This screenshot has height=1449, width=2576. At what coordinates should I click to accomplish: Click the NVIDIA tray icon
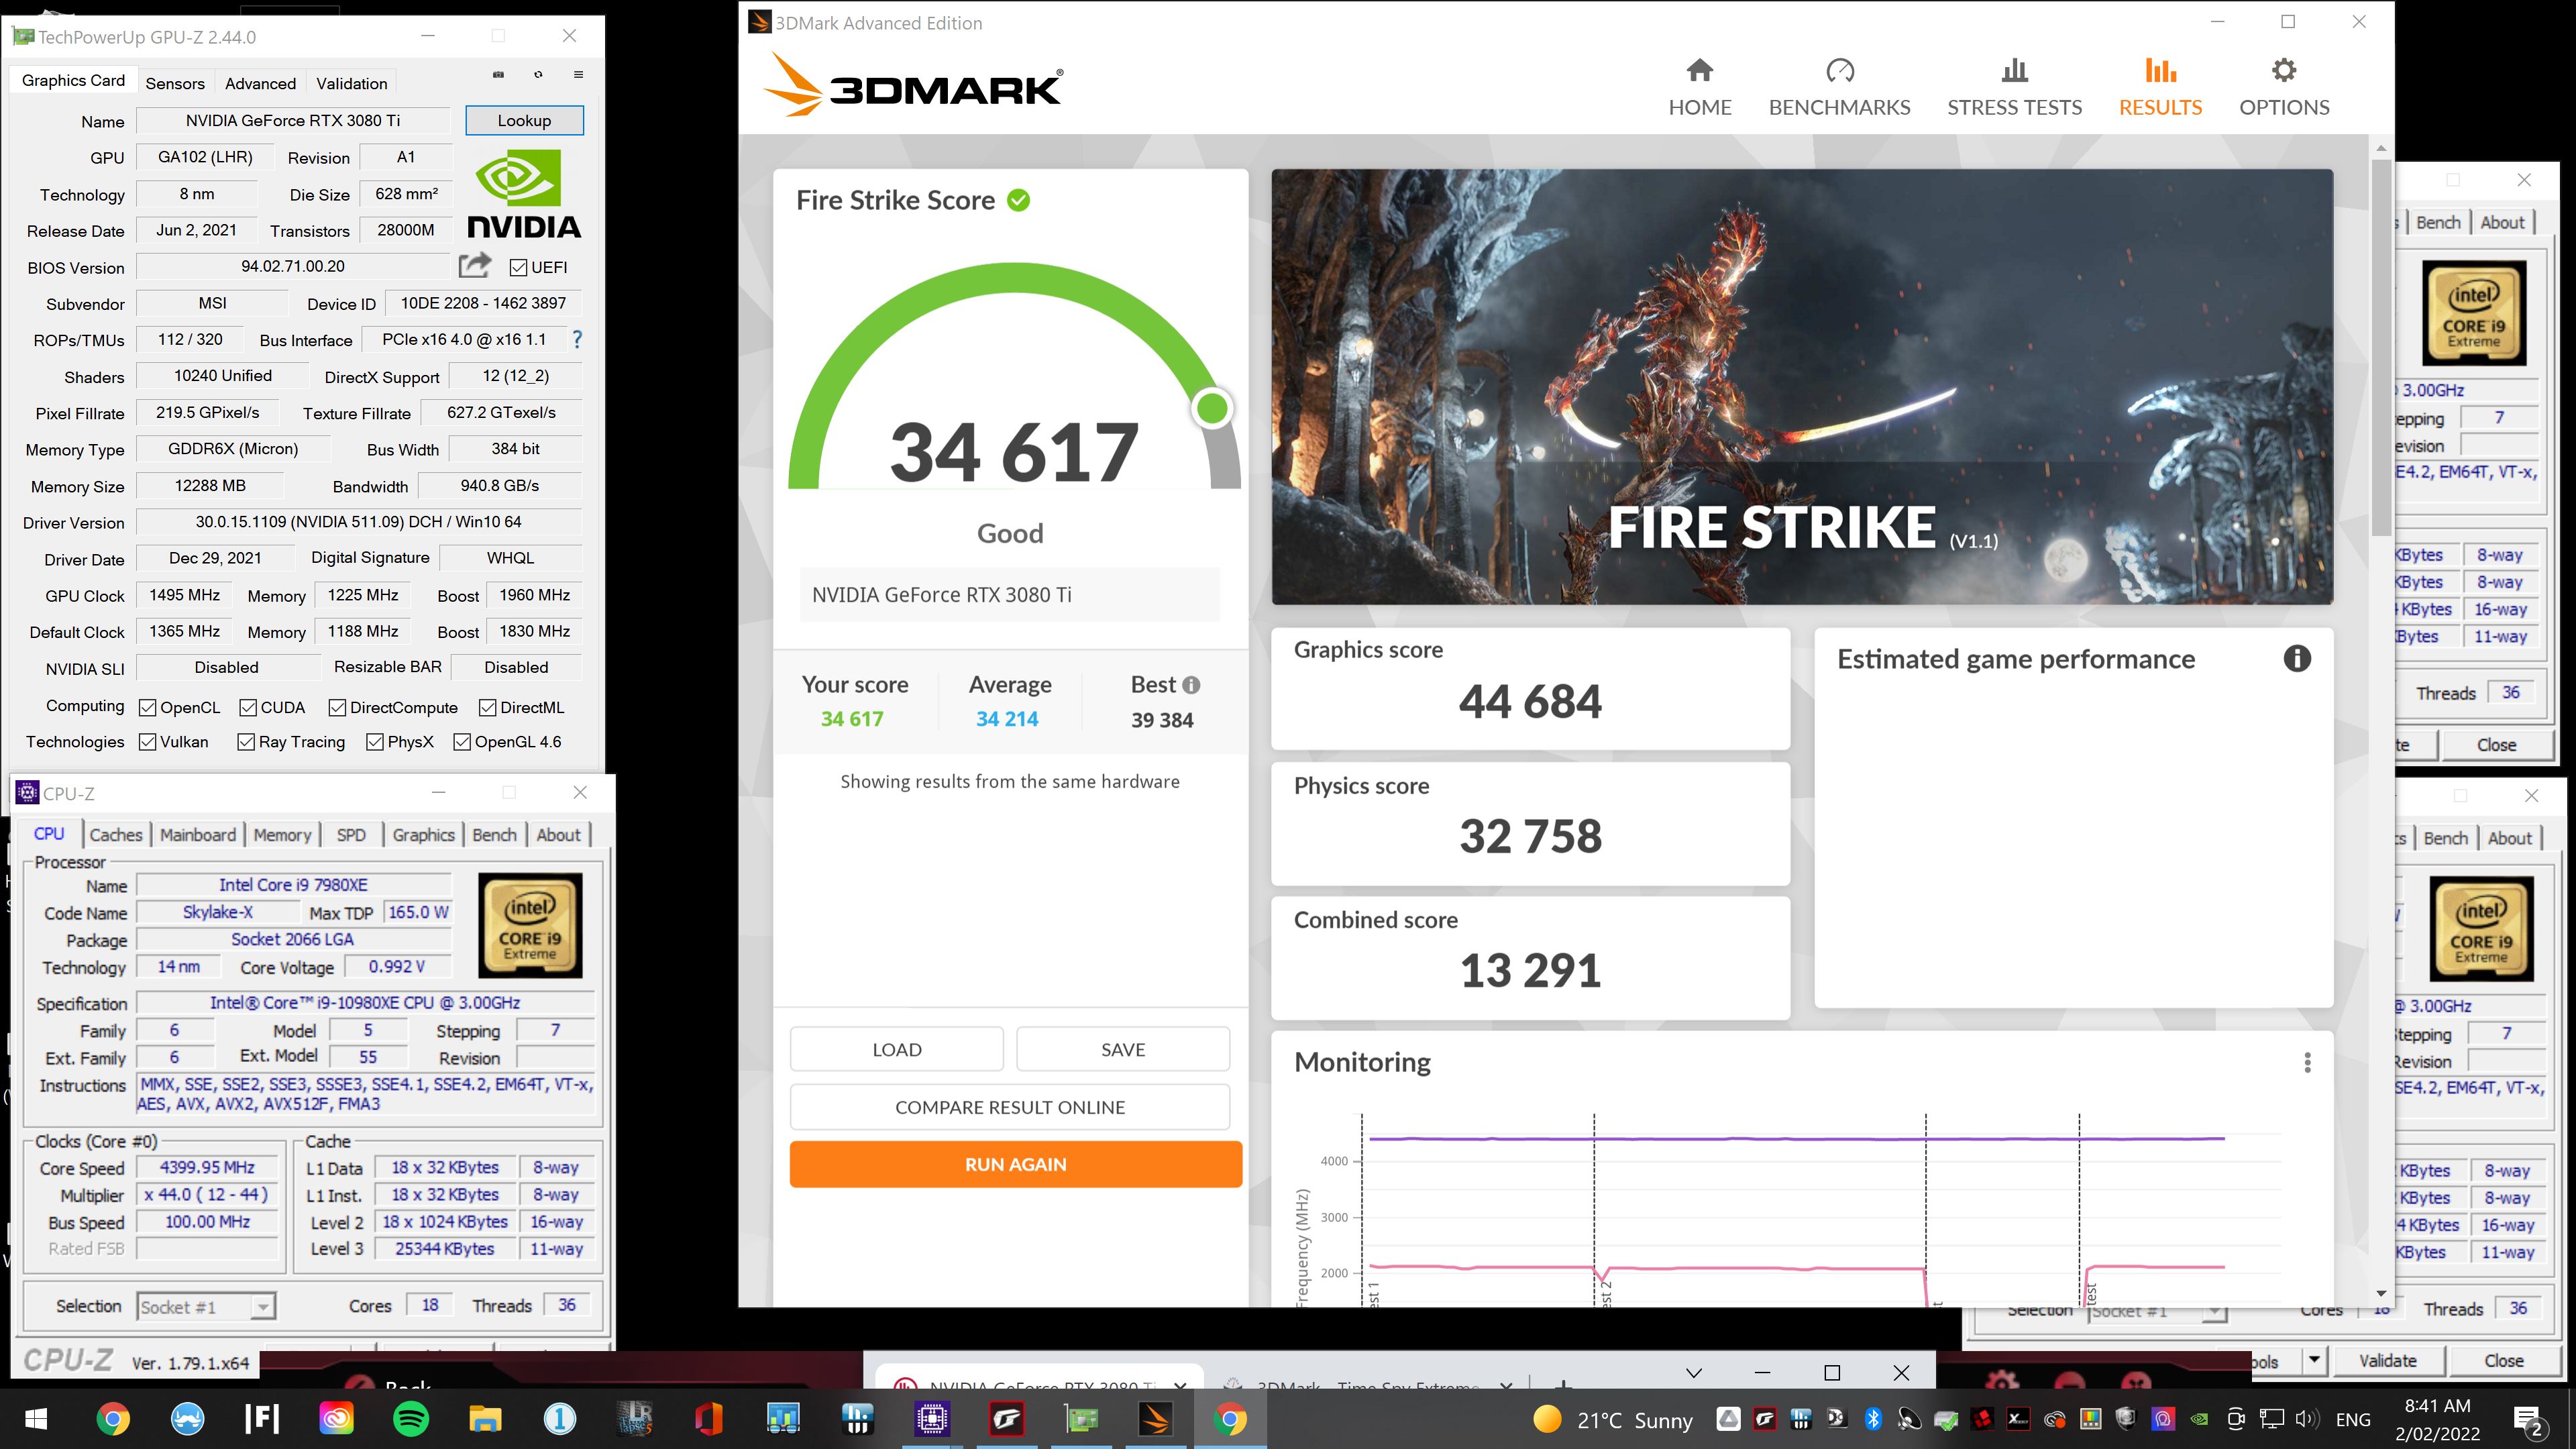(2200, 1419)
